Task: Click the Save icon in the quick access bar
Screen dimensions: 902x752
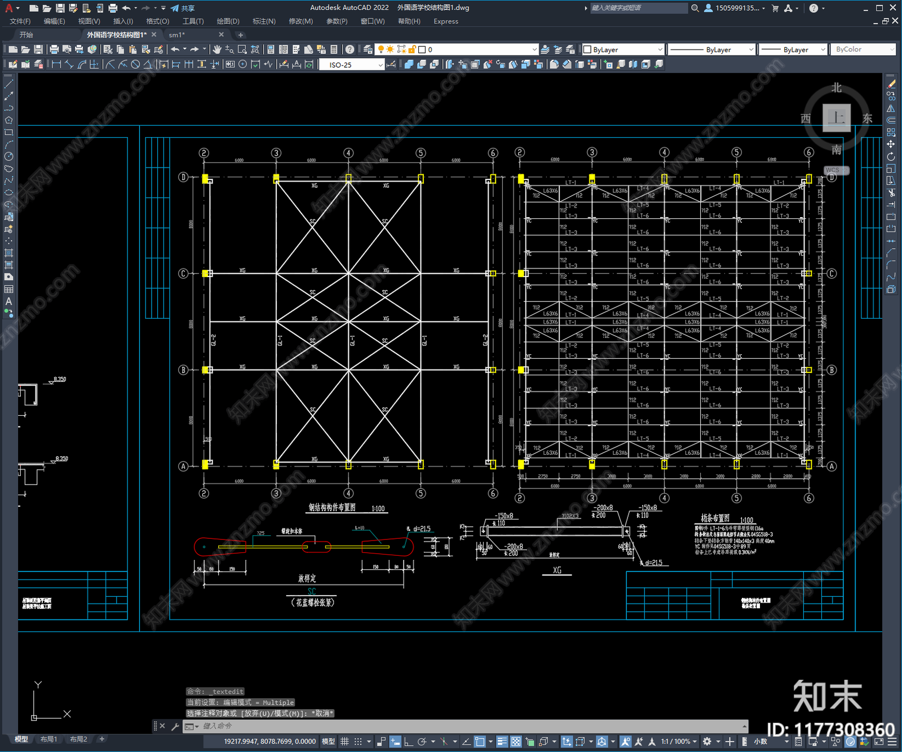Action: click(x=60, y=8)
